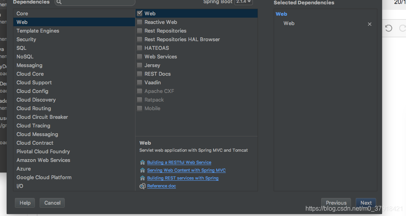Enable the HATEOAS checkbox
This screenshot has height=216, width=406.
139,48
